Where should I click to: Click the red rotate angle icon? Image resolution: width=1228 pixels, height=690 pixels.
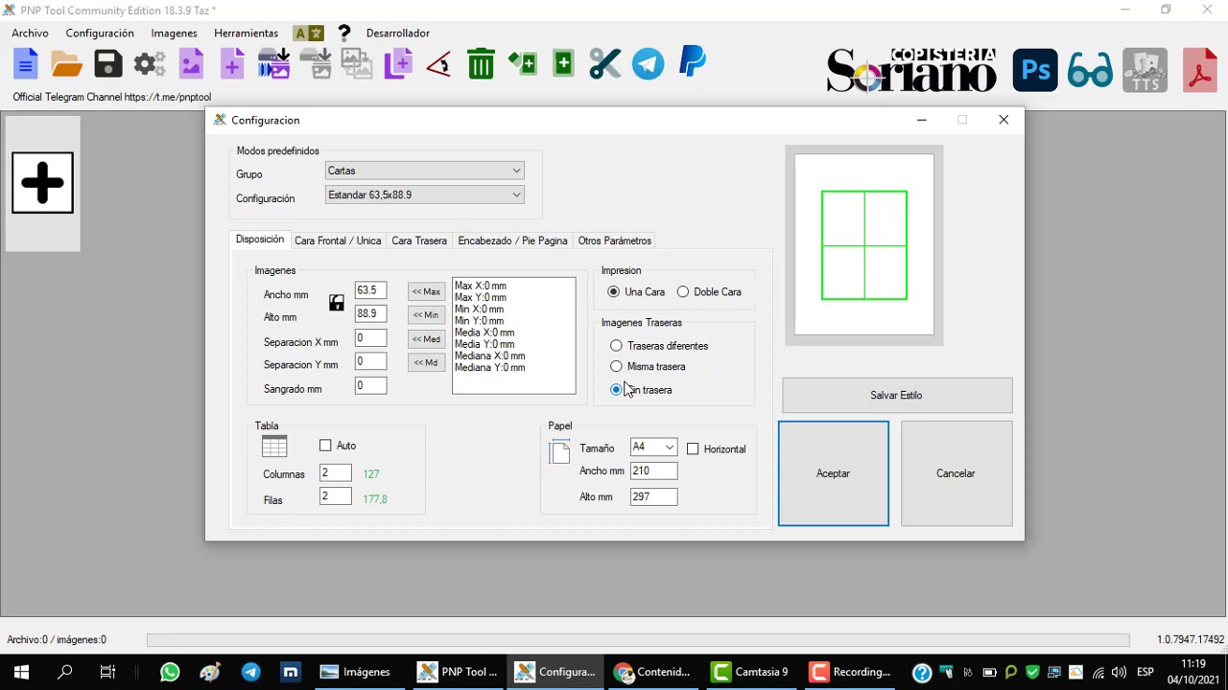click(439, 64)
